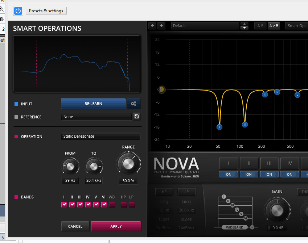Turn off the band III ON toggle
Image resolution: width=308 pixels, height=243 pixels.
pos(269,174)
